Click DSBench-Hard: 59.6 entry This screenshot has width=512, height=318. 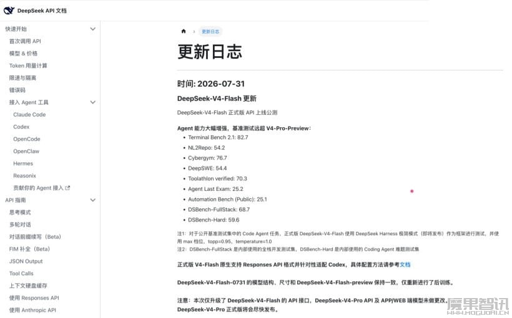(214, 220)
